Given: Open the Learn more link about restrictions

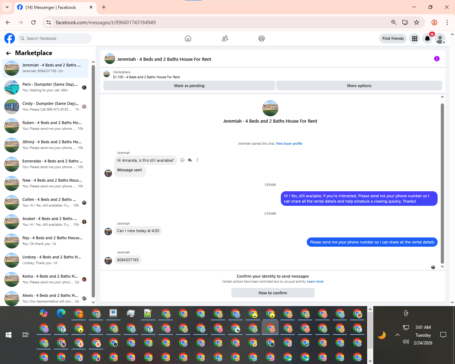Looking at the screenshot, I should [x=315, y=282].
